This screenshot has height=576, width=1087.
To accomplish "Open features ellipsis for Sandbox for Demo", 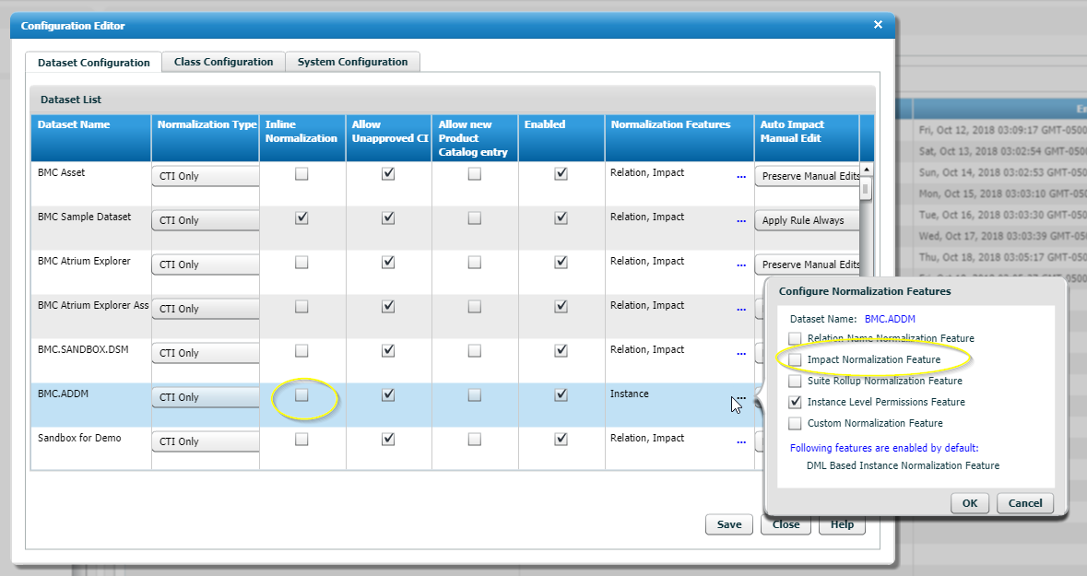I will (741, 442).
